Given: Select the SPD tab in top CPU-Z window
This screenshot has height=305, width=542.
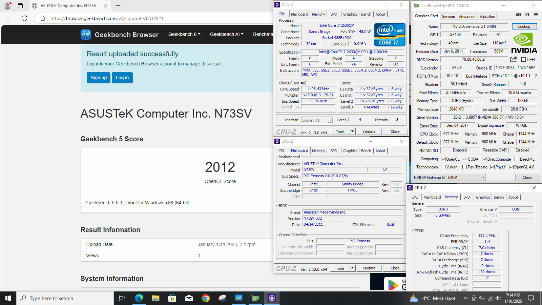Looking at the screenshot, I should point(334,14).
